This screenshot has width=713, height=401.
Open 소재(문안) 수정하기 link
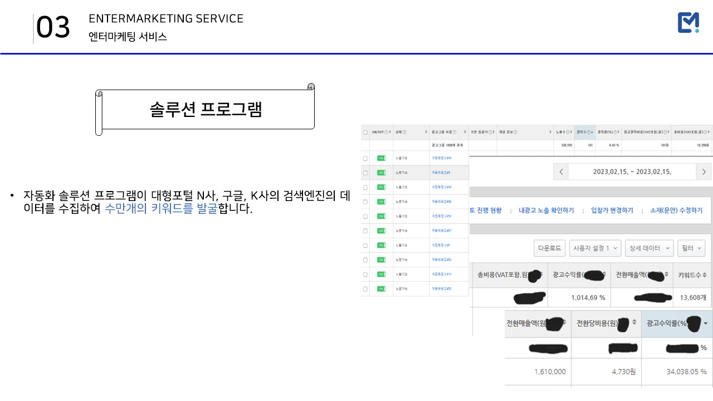pos(676,211)
